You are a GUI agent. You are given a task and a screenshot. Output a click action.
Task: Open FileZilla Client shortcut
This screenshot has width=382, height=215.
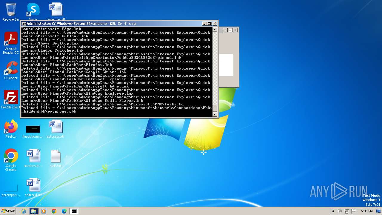click(x=11, y=100)
